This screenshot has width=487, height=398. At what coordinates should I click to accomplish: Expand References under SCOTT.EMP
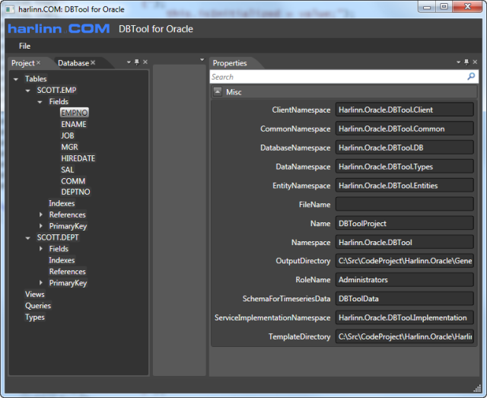coord(40,215)
